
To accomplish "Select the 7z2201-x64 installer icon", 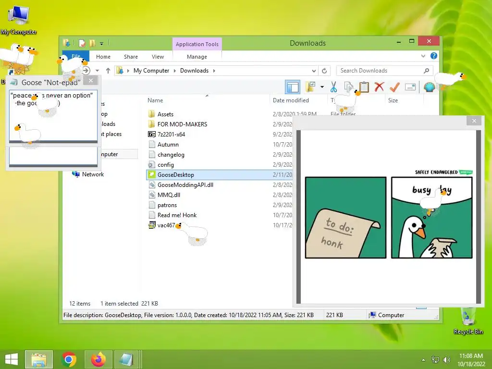I will tap(151, 135).
